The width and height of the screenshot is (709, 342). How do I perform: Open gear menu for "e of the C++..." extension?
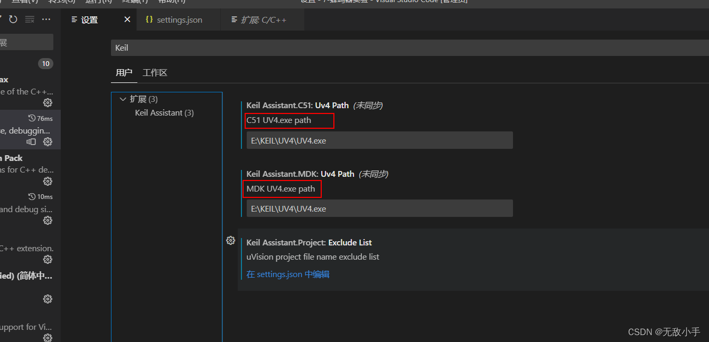(48, 102)
